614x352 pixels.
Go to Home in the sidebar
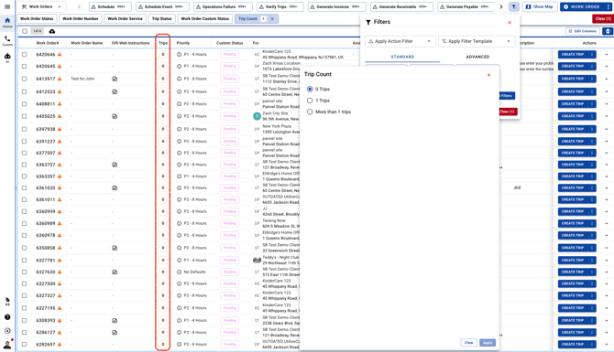(x=7, y=23)
